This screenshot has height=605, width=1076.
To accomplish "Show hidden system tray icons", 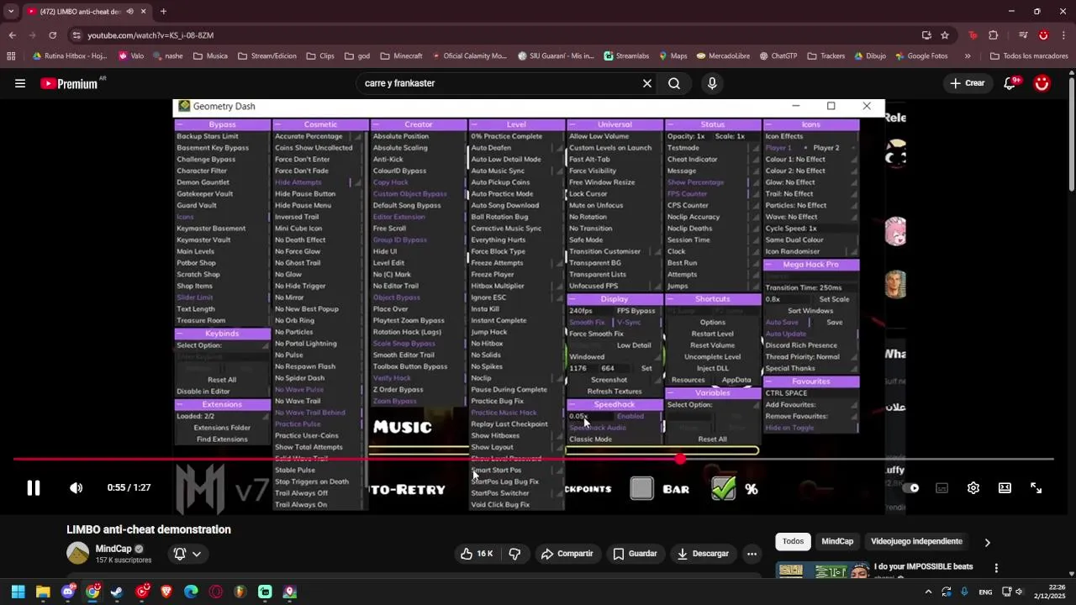I will point(929,592).
